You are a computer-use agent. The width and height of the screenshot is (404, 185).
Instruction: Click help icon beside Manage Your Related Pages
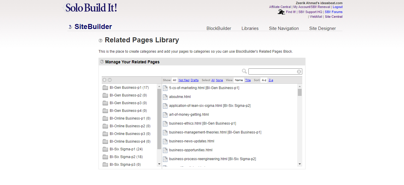(102, 62)
